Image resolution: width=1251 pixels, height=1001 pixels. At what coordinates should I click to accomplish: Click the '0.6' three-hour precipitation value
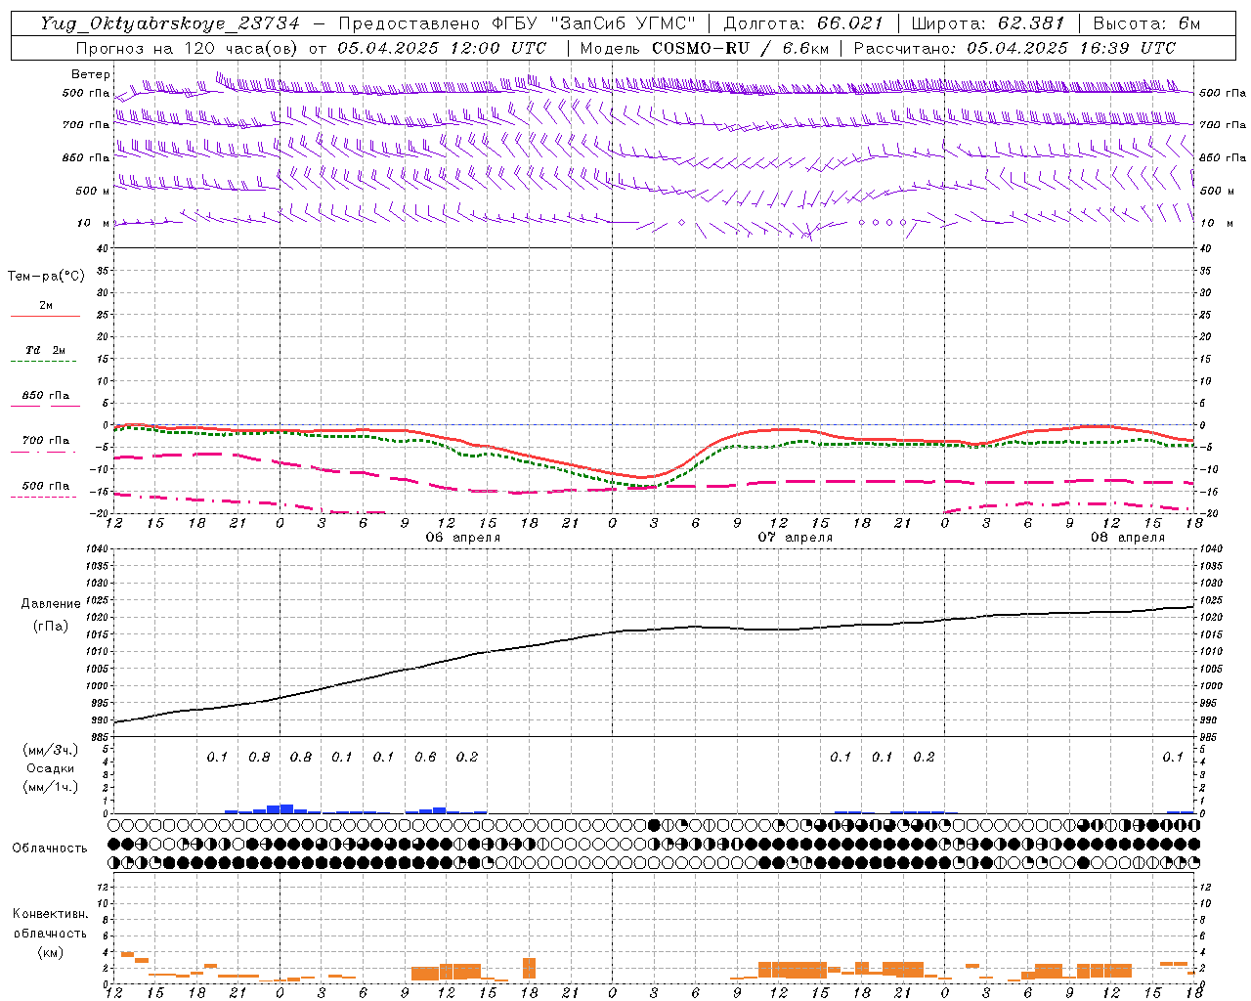point(425,757)
